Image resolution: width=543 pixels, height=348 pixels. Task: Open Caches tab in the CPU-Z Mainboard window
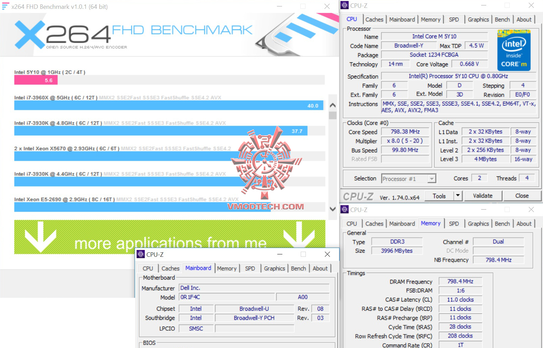[170, 269]
